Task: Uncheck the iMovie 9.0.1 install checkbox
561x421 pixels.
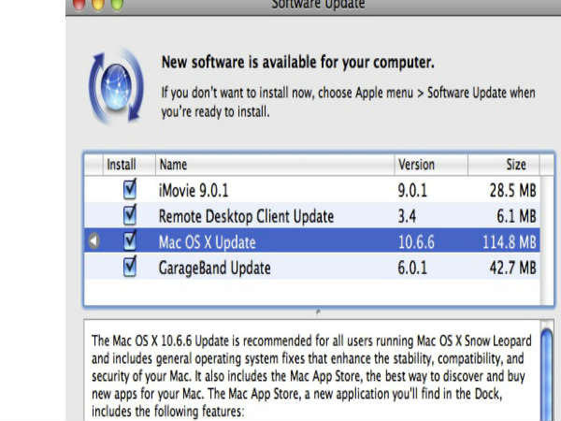Action: (x=130, y=191)
